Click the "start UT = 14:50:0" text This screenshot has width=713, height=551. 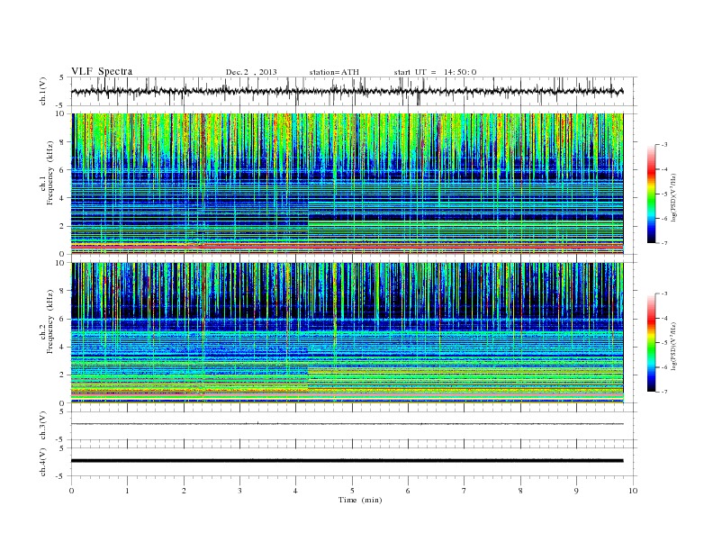(x=435, y=72)
